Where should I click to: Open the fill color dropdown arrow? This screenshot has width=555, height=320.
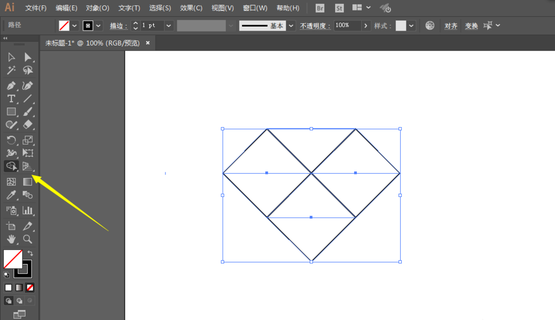coord(75,26)
